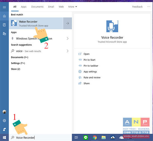Click the Voice Recorder title in preview pane
Image resolution: width=153 pixels, height=141 pixels.
coord(112,37)
